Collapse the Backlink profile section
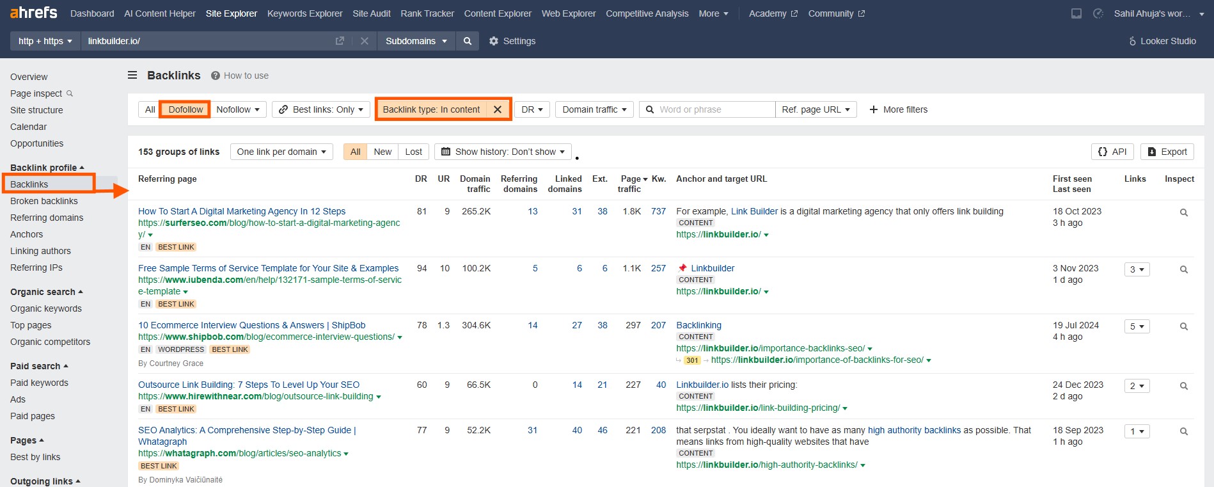This screenshot has width=1214, height=487. coord(47,168)
